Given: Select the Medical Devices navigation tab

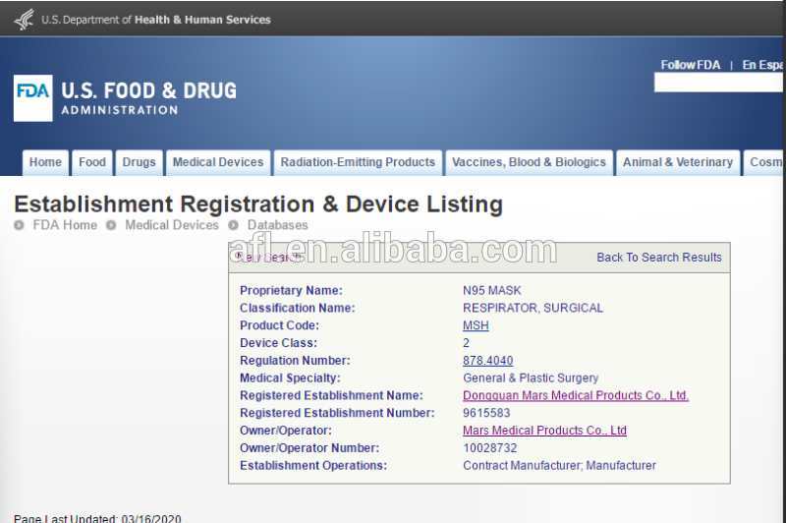Looking at the screenshot, I should [218, 162].
